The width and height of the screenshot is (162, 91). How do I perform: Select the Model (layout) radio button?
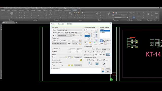(88, 60)
